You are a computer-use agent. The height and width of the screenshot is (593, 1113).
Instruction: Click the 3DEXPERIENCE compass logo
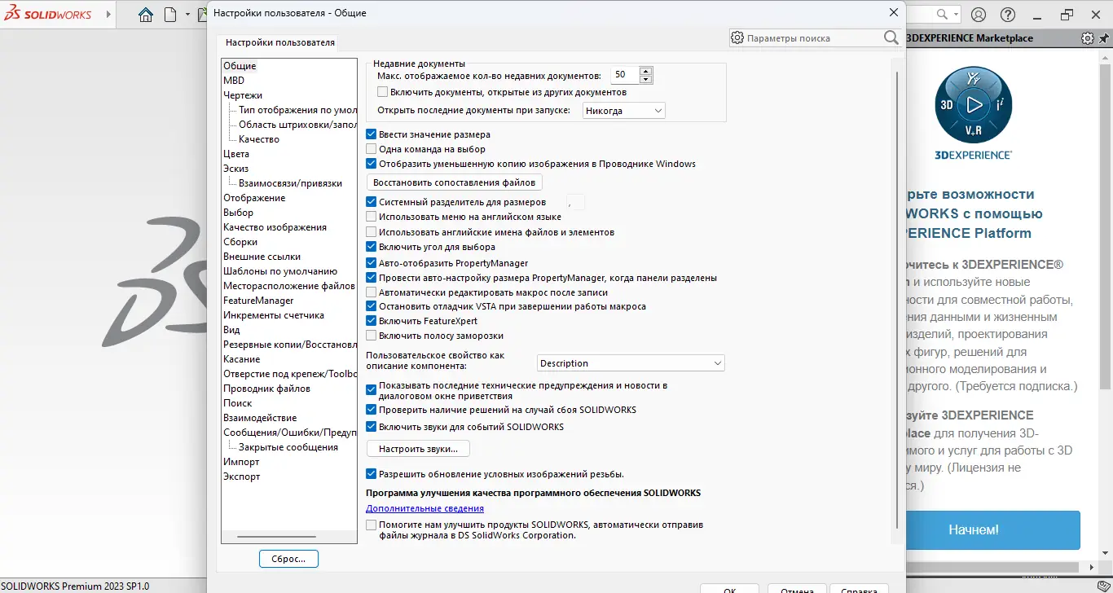[x=973, y=104]
